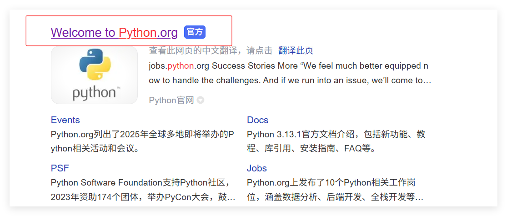Click the Python官网 source label
Viewport: 507px width, 216px height.
(x=171, y=100)
